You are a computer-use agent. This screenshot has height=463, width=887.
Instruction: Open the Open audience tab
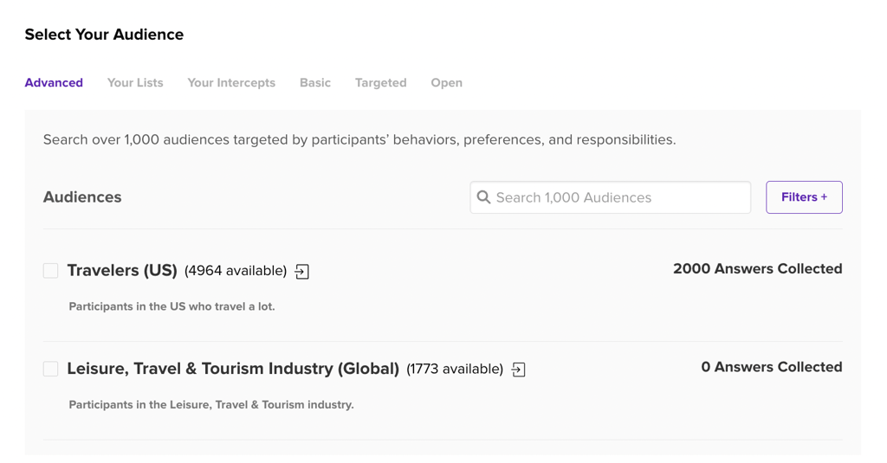coord(446,83)
